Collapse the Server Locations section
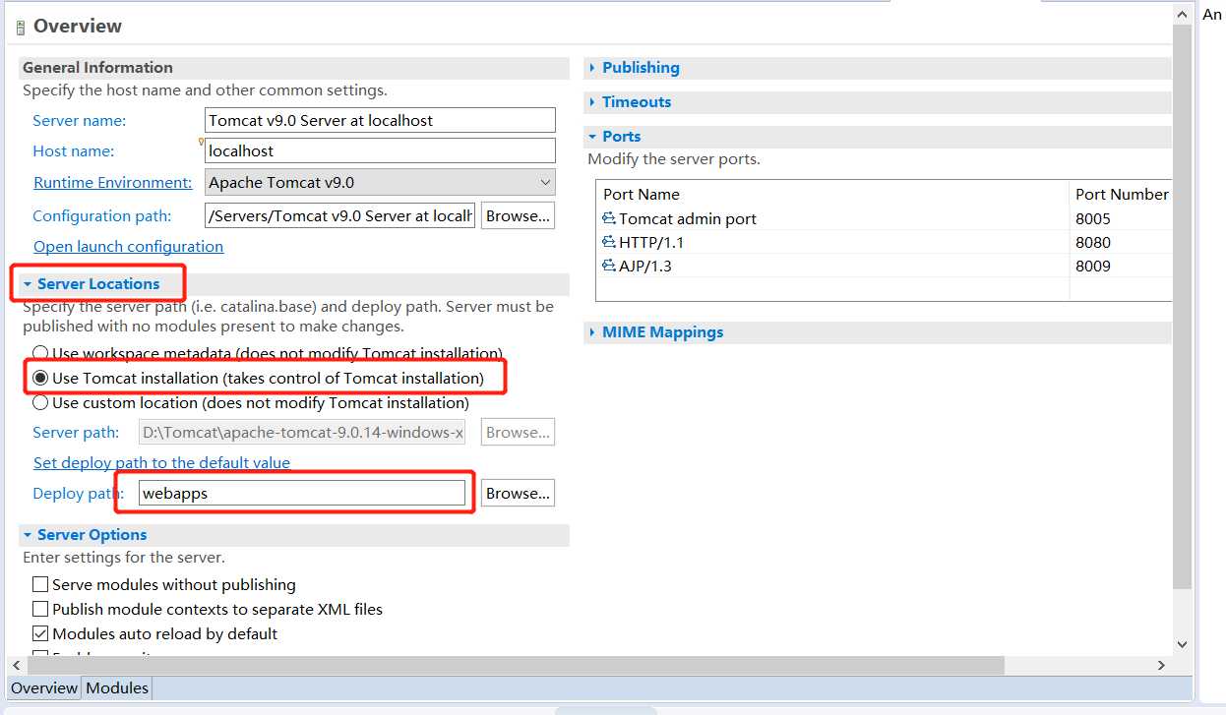 coord(29,284)
